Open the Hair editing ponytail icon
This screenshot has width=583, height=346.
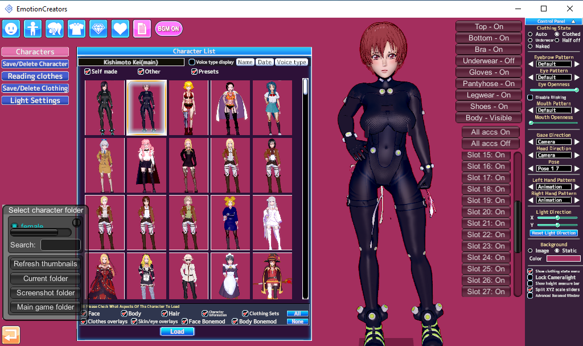coord(55,29)
